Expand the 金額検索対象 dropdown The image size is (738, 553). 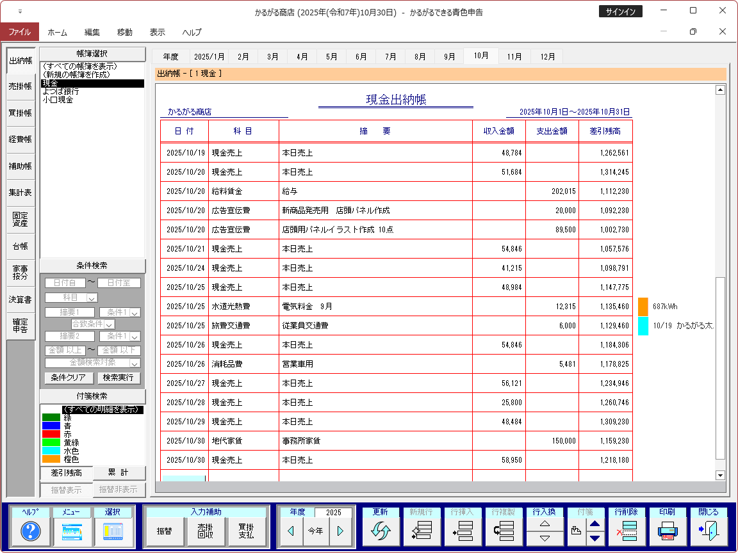[135, 363]
